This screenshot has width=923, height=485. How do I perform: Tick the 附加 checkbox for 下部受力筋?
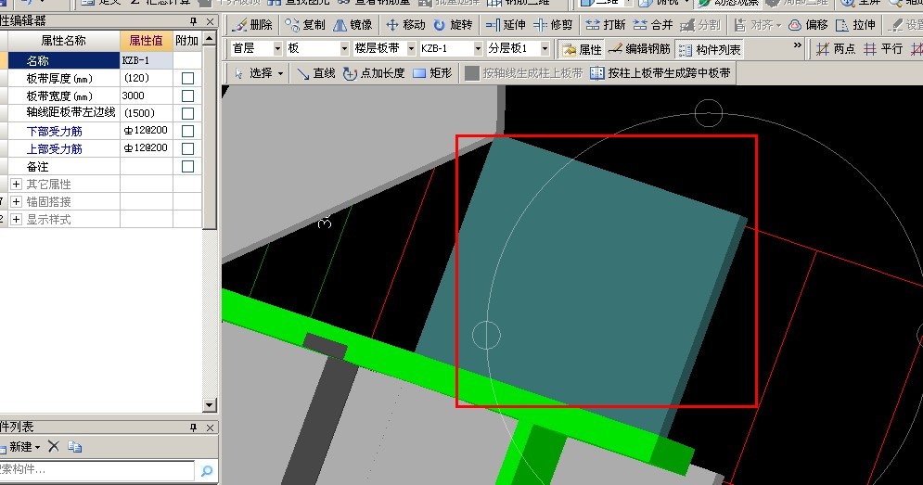click(x=187, y=132)
